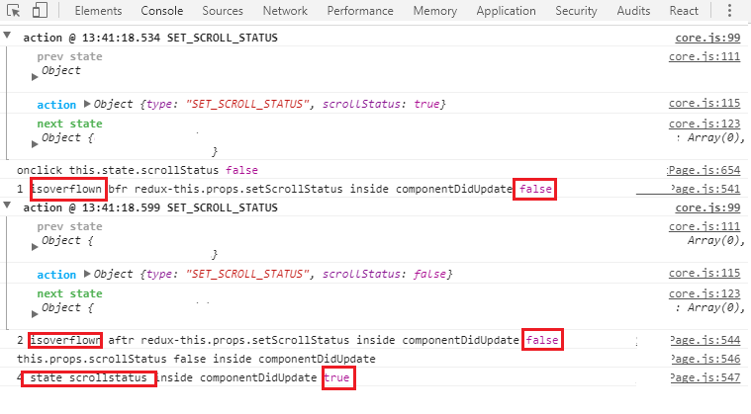Expand the scrollStatus: true action Object
751x414 pixels.
[87, 104]
